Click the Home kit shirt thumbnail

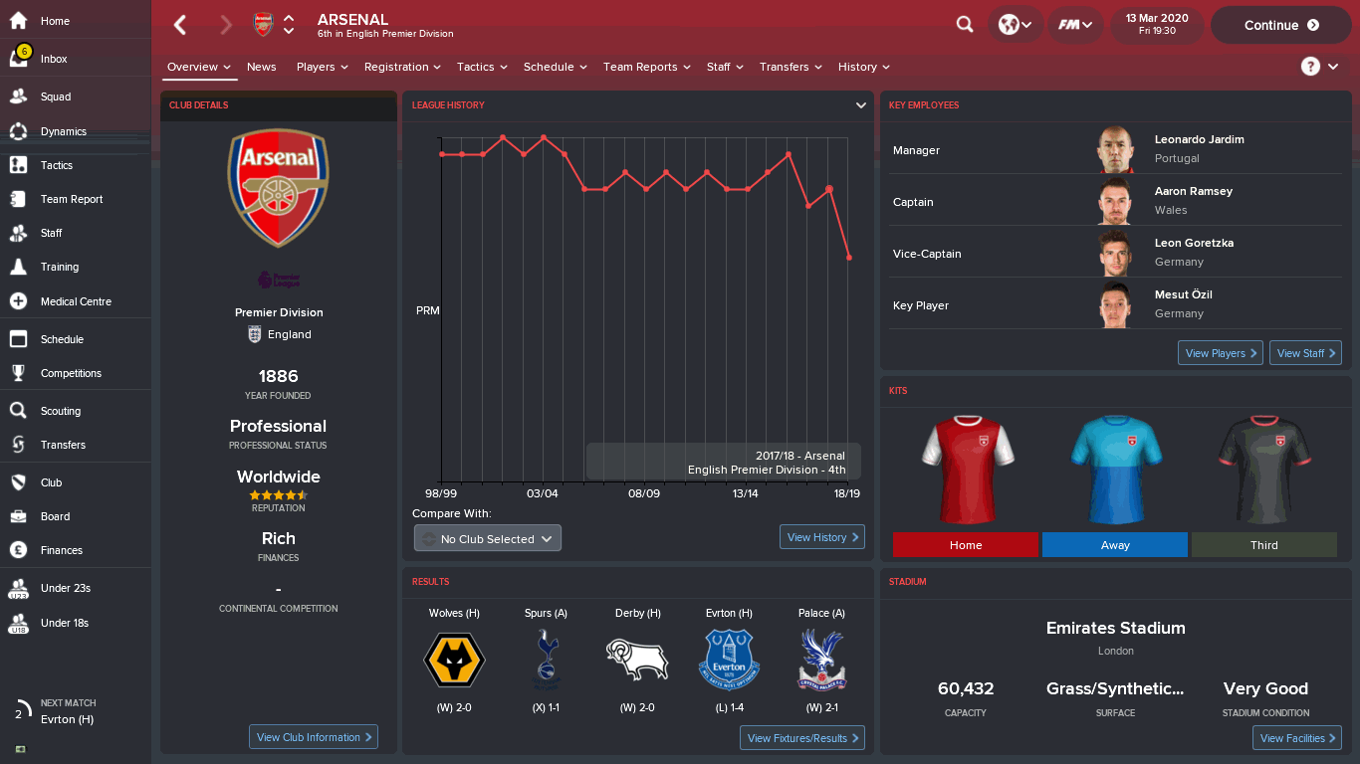967,469
